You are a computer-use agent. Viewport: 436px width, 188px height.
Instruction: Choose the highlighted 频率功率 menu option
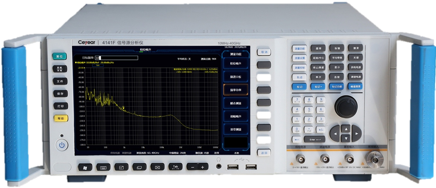click(235, 89)
